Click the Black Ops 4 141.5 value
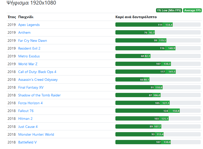Image resolution: width=203 pixels, height=149 pixels. (172, 71)
